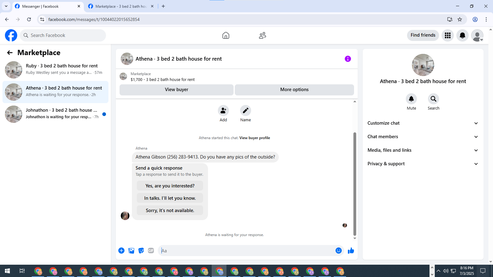This screenshot has height=277, width=493.
Task: Open the View buyer profile link
Action: (x=255, y=138)
